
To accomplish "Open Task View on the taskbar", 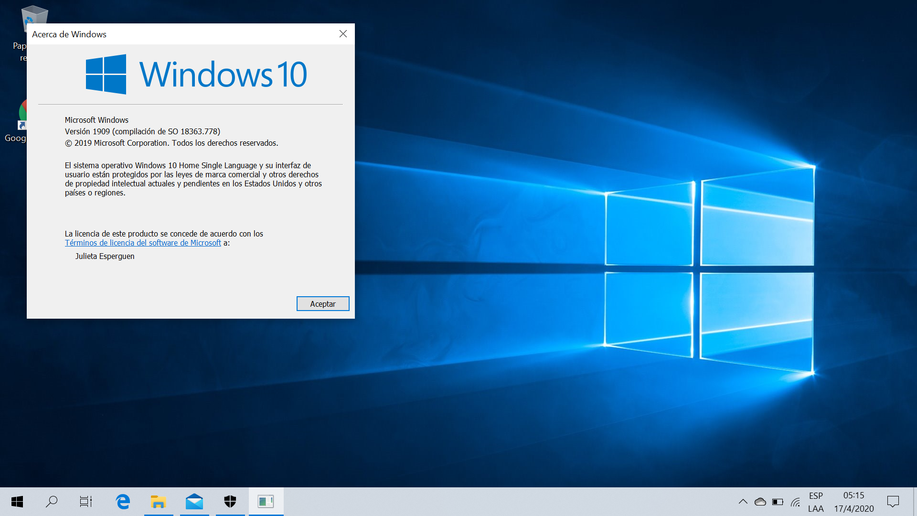I will click(x=86, y=502).
